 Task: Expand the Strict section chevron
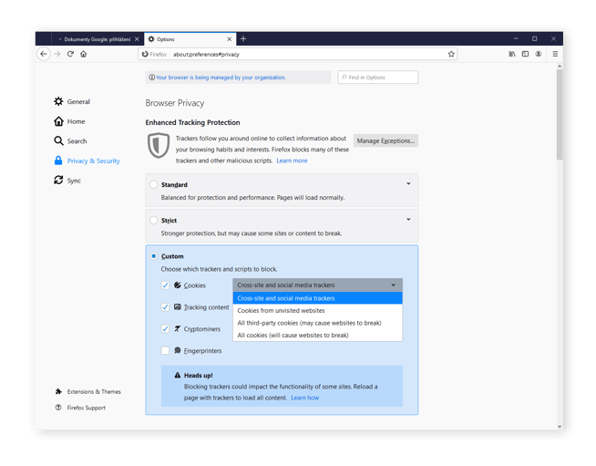click(x=408, y=219)
